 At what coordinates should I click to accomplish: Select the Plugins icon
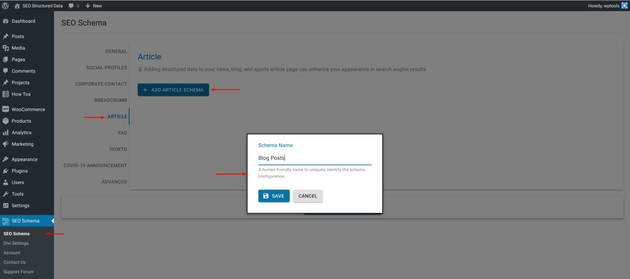click(x=6, y=171)
